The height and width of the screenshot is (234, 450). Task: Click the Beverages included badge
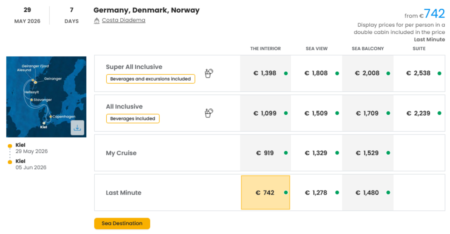(132, 118)
